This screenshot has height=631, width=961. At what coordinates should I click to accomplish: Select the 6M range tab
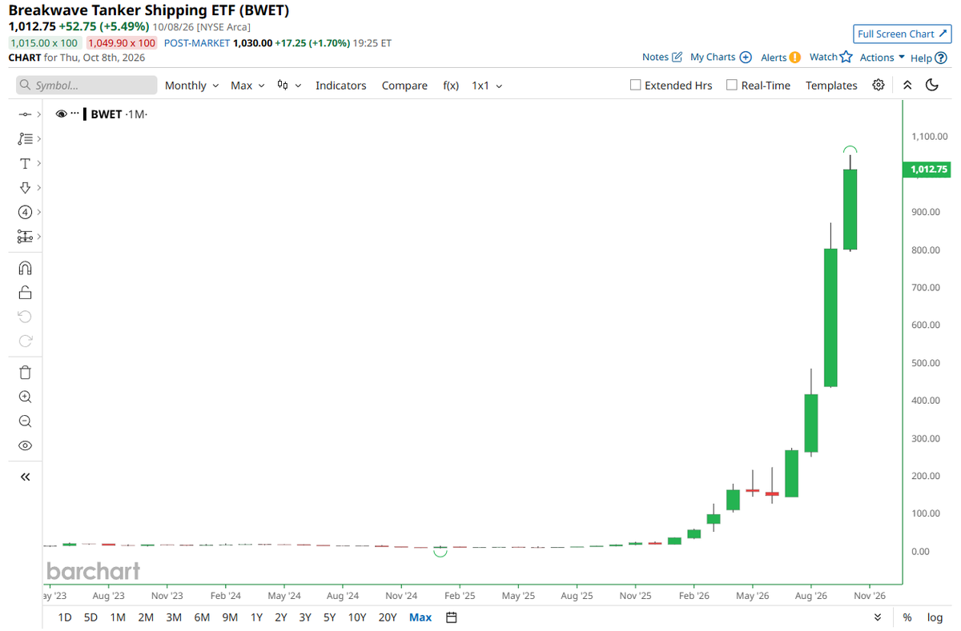tap(202, 617)
